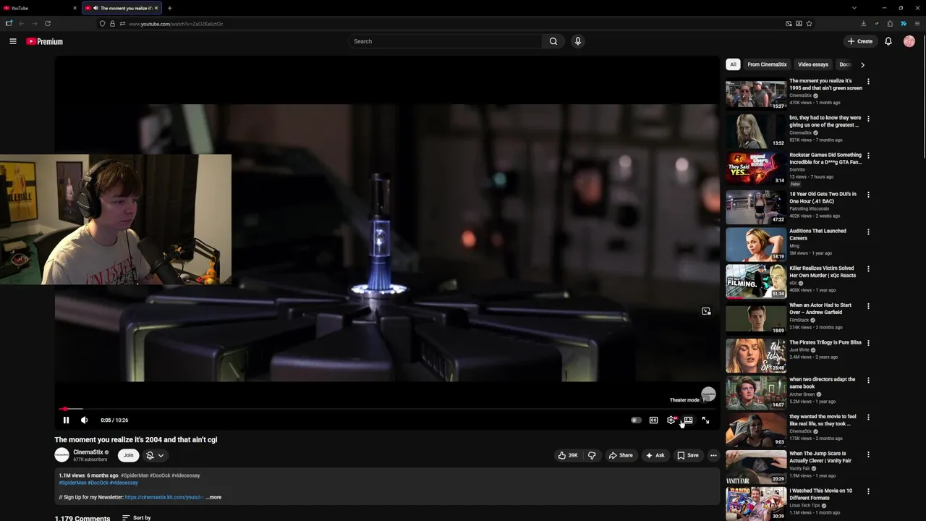Dislike the video

pos(592,455)
